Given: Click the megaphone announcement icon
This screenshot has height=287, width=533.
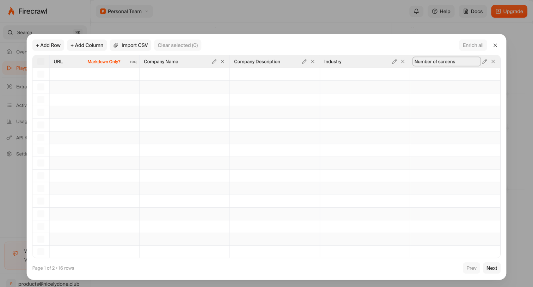Looking at the screenshot, I should (x=15, y=253).
